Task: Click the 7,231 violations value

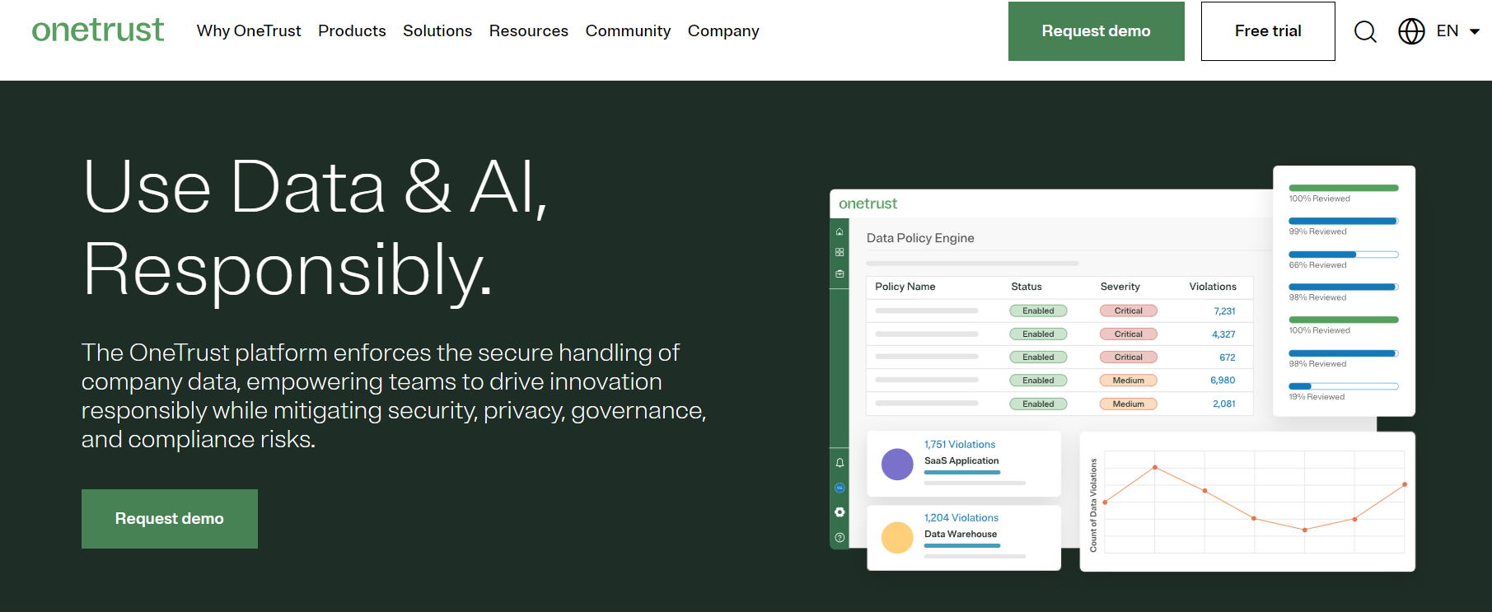Action: (1224, 311)
